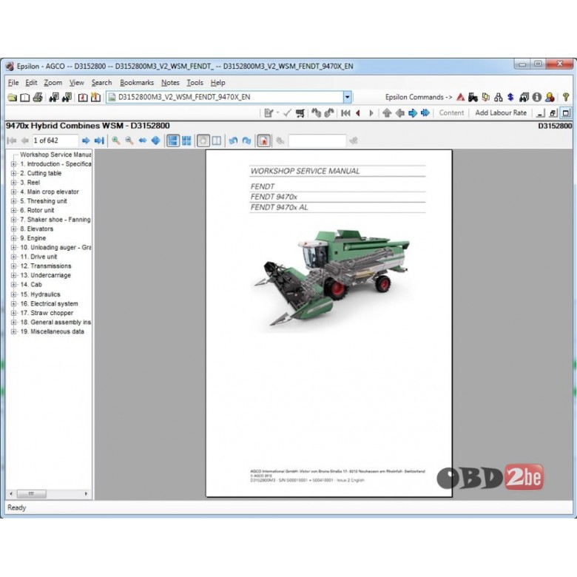577x577 pixels.
Task: Expand the '9. Engine' tree node
Action: point(13,238)
